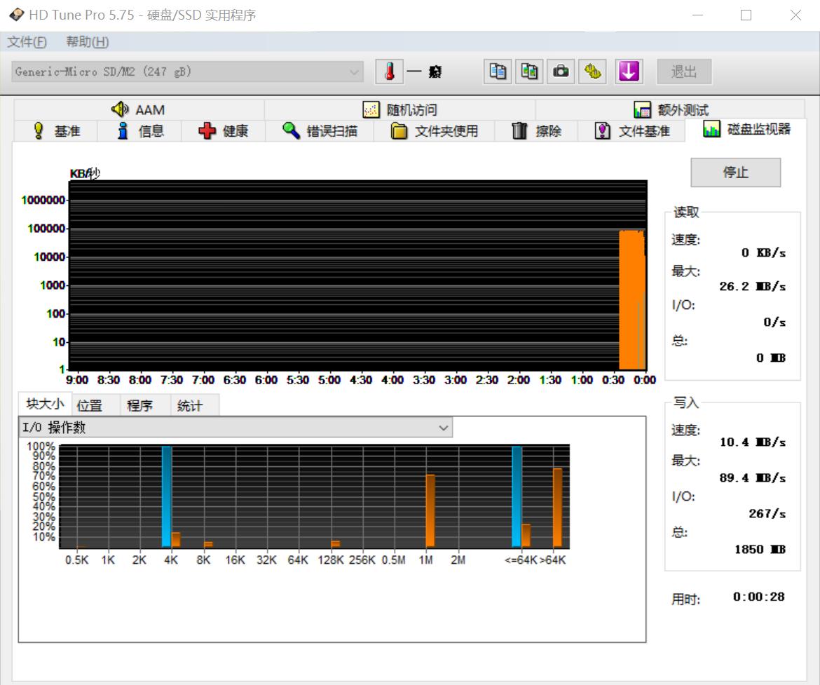Image resolution: width=820 pixels, height=685 pixels.
Task: Click the purple download/save results icon
Action: [629, 71]
